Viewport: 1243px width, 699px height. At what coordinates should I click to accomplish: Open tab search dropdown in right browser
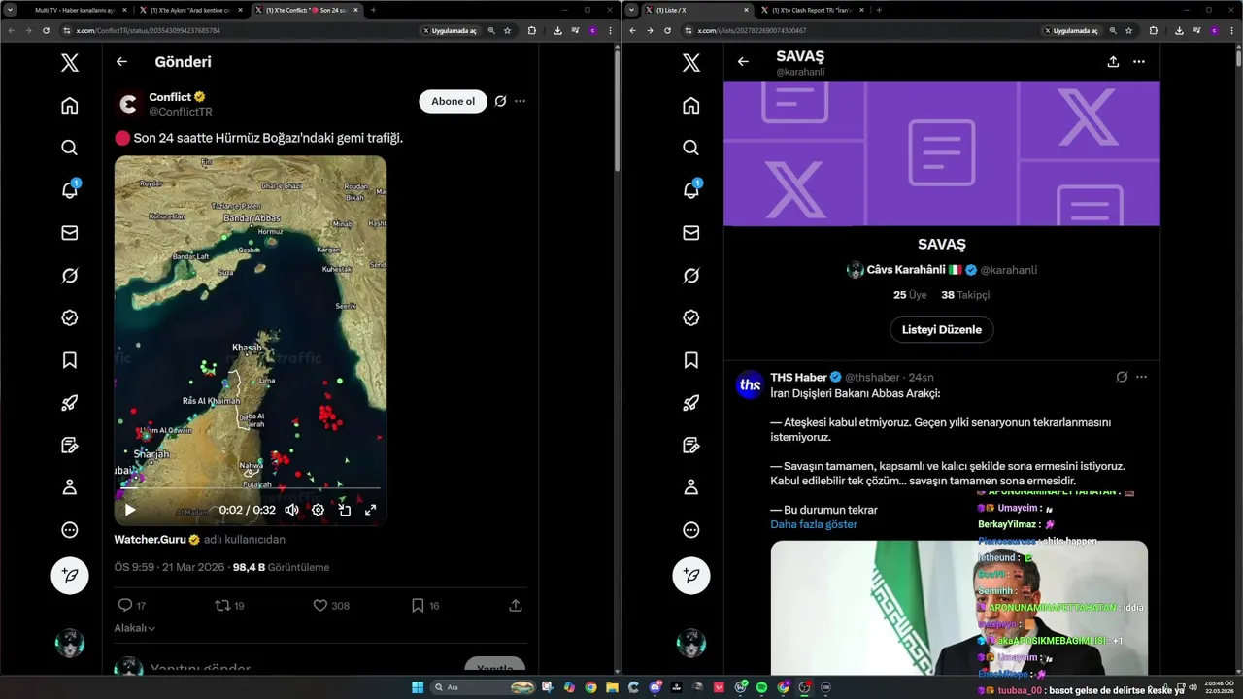coord(632,10)
